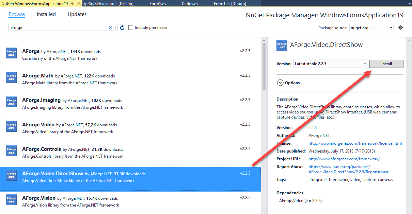Viewport: 412px width, 214px height.
Task: Click the aforge search input field
Action: 59,28
